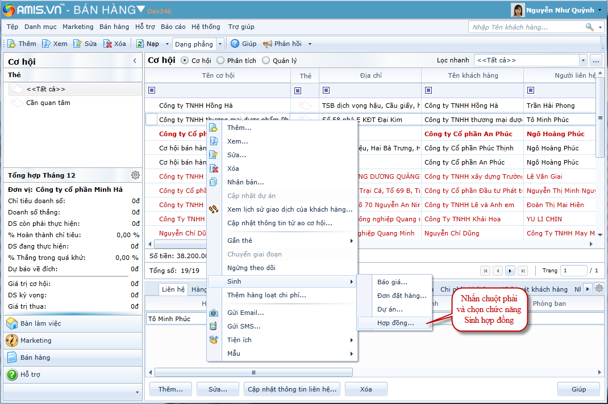608x404 pixels.
Task: Click the Nạp refresh icon in toolbar
Action: [x=140, y=44]
